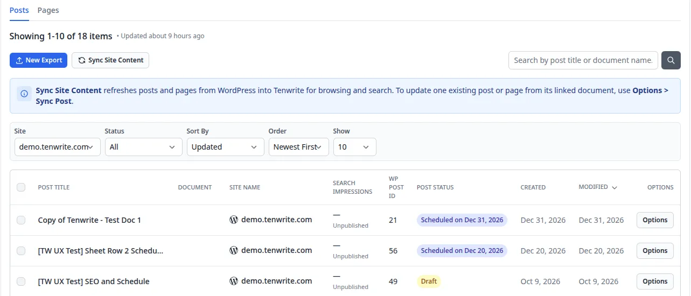Viewport: 691px width, 296px height.
Task: Open the Order dropdown set to Newest First
Action: click(x=299, y=147)
